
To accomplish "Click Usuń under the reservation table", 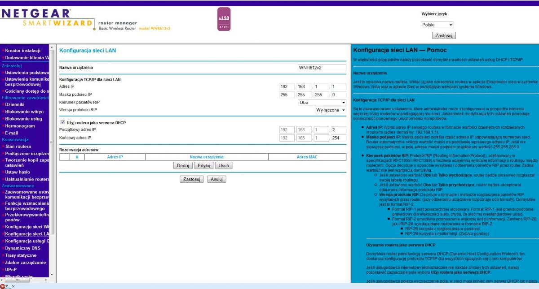I will coord(223,165).
